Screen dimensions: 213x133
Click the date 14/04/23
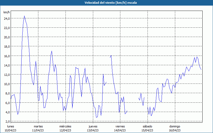point(120,130)
